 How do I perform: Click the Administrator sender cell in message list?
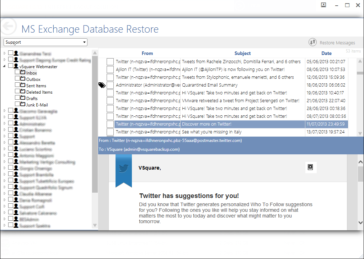[x=148, y=85]
